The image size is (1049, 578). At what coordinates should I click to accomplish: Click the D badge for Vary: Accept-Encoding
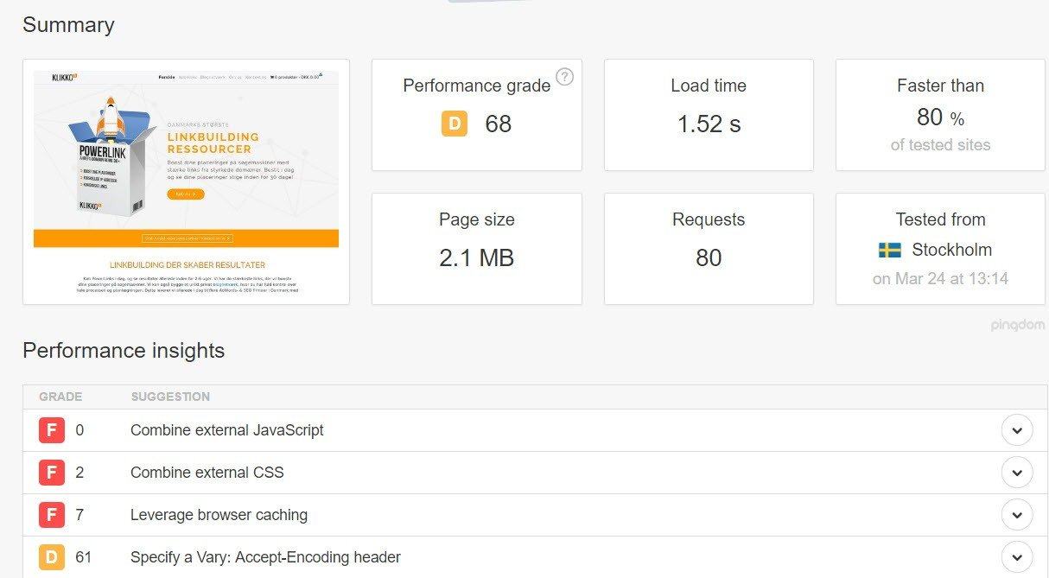point(52,557)
